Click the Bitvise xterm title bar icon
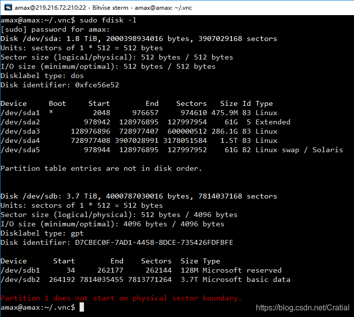The width and height of the screenshot is (354, 317). click(8, 7)
